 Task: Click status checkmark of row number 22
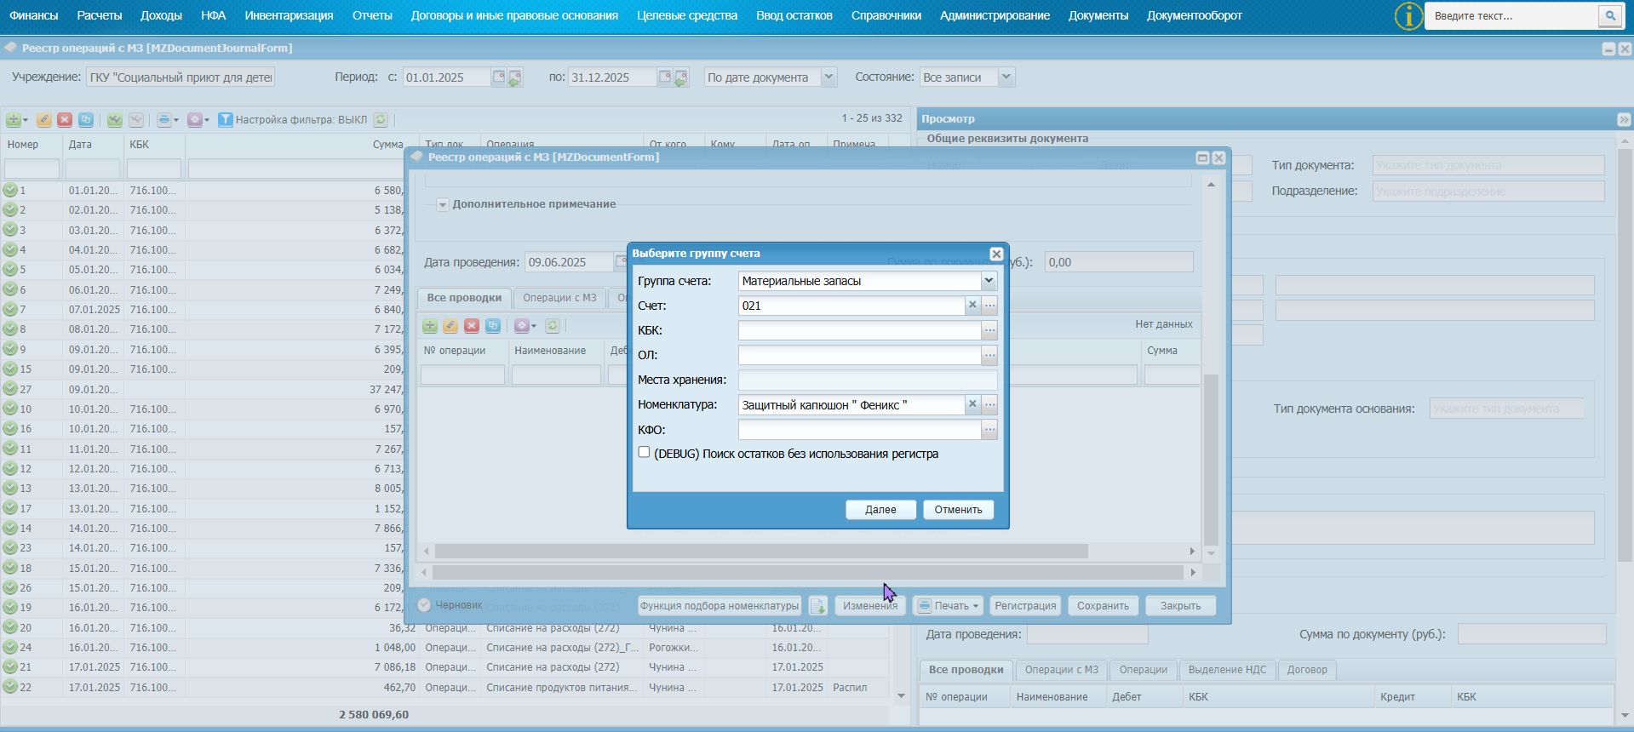(x=10, y=687)
